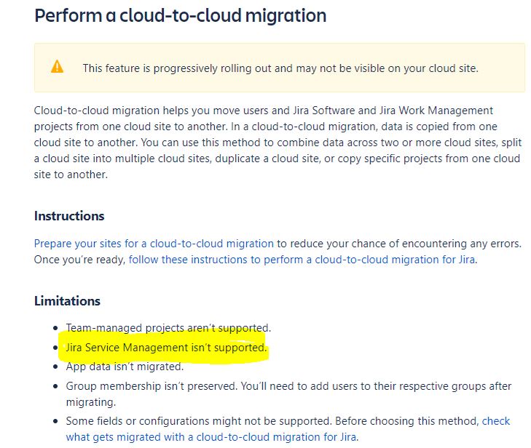The width and height of the screenshot is (531, 448).
Task: Open 'Prepare your sites for a cloud-to-cloud migration' link
Action: click(x=154, y=244)
